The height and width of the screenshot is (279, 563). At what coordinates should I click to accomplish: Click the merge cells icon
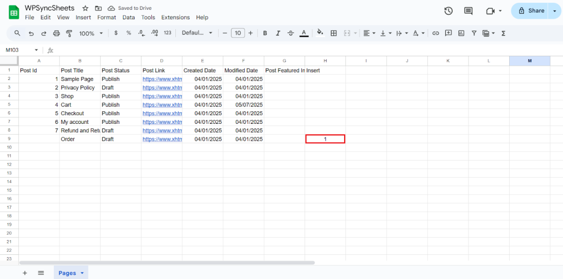tap(347, 33)
